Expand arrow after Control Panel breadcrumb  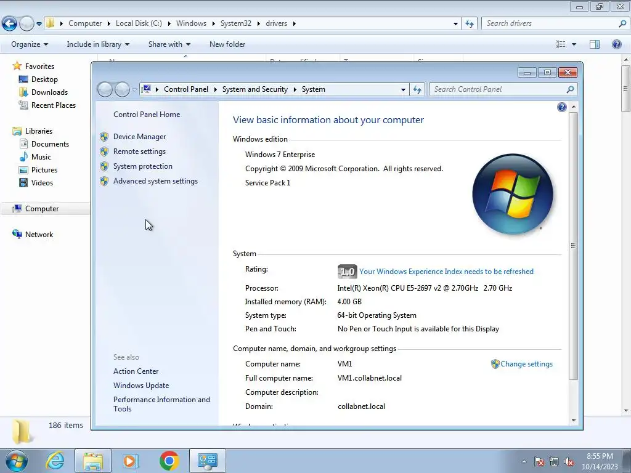tap(215, 89)
